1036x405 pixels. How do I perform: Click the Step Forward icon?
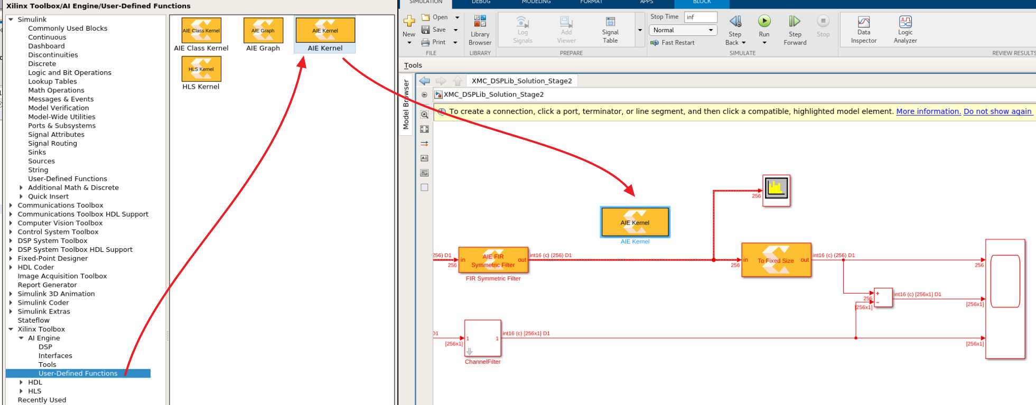795,22
